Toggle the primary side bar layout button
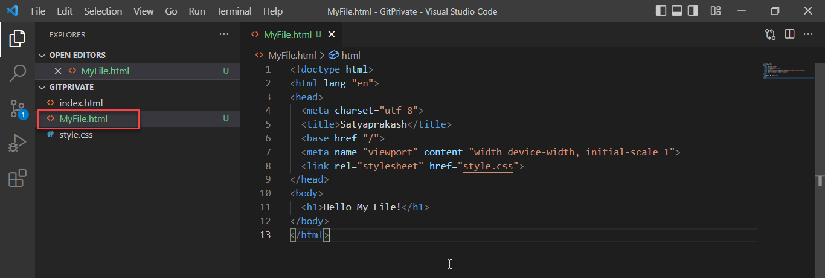This screenshot has width=825, height=278. point(661,11)
